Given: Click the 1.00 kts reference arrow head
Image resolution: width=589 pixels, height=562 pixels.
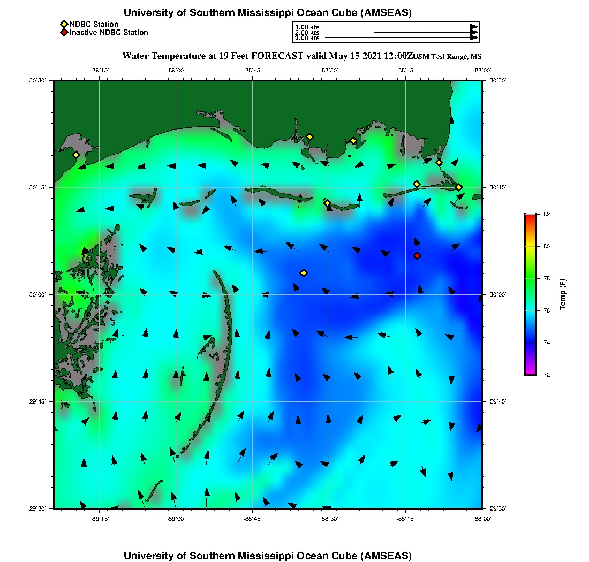Looking at the screenshot, I should [474, 27].
